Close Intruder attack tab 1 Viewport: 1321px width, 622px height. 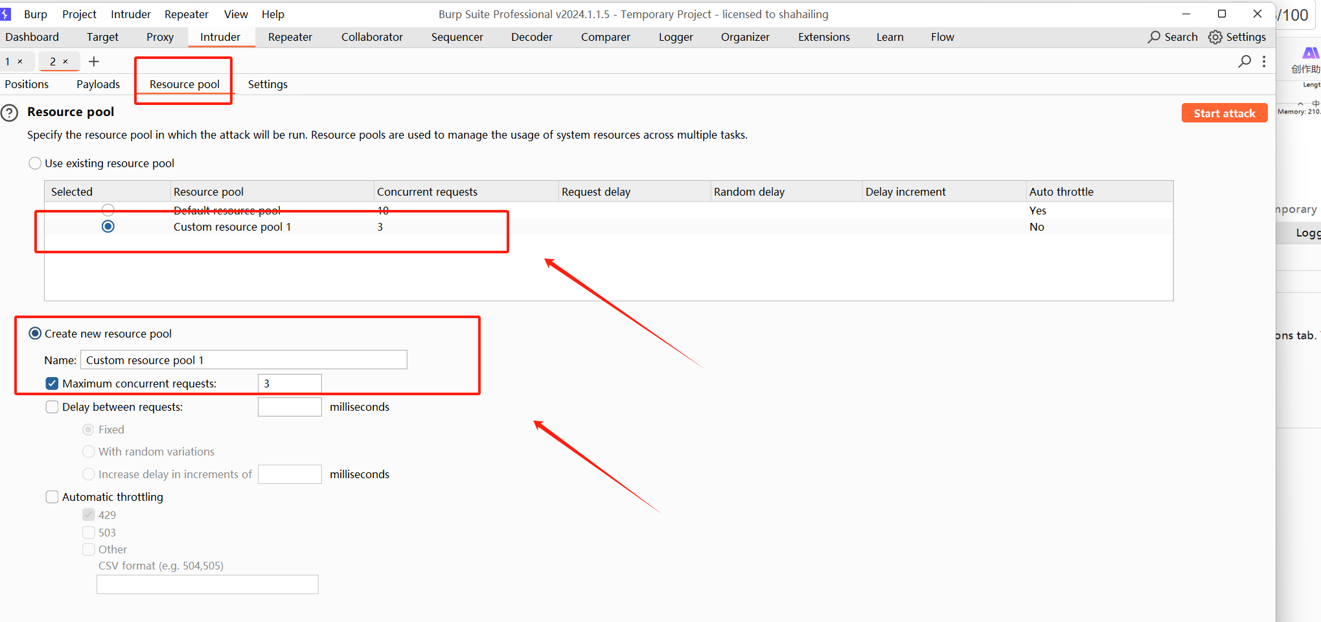coord(20,62)
